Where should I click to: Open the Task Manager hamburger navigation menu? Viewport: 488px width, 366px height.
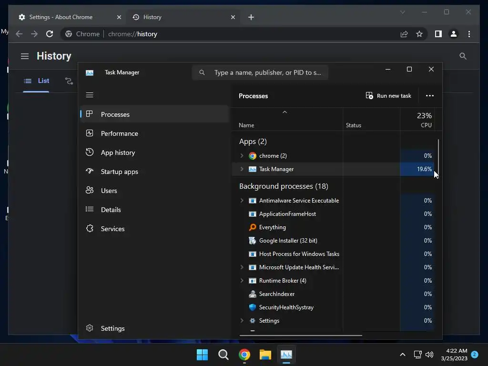90,95
